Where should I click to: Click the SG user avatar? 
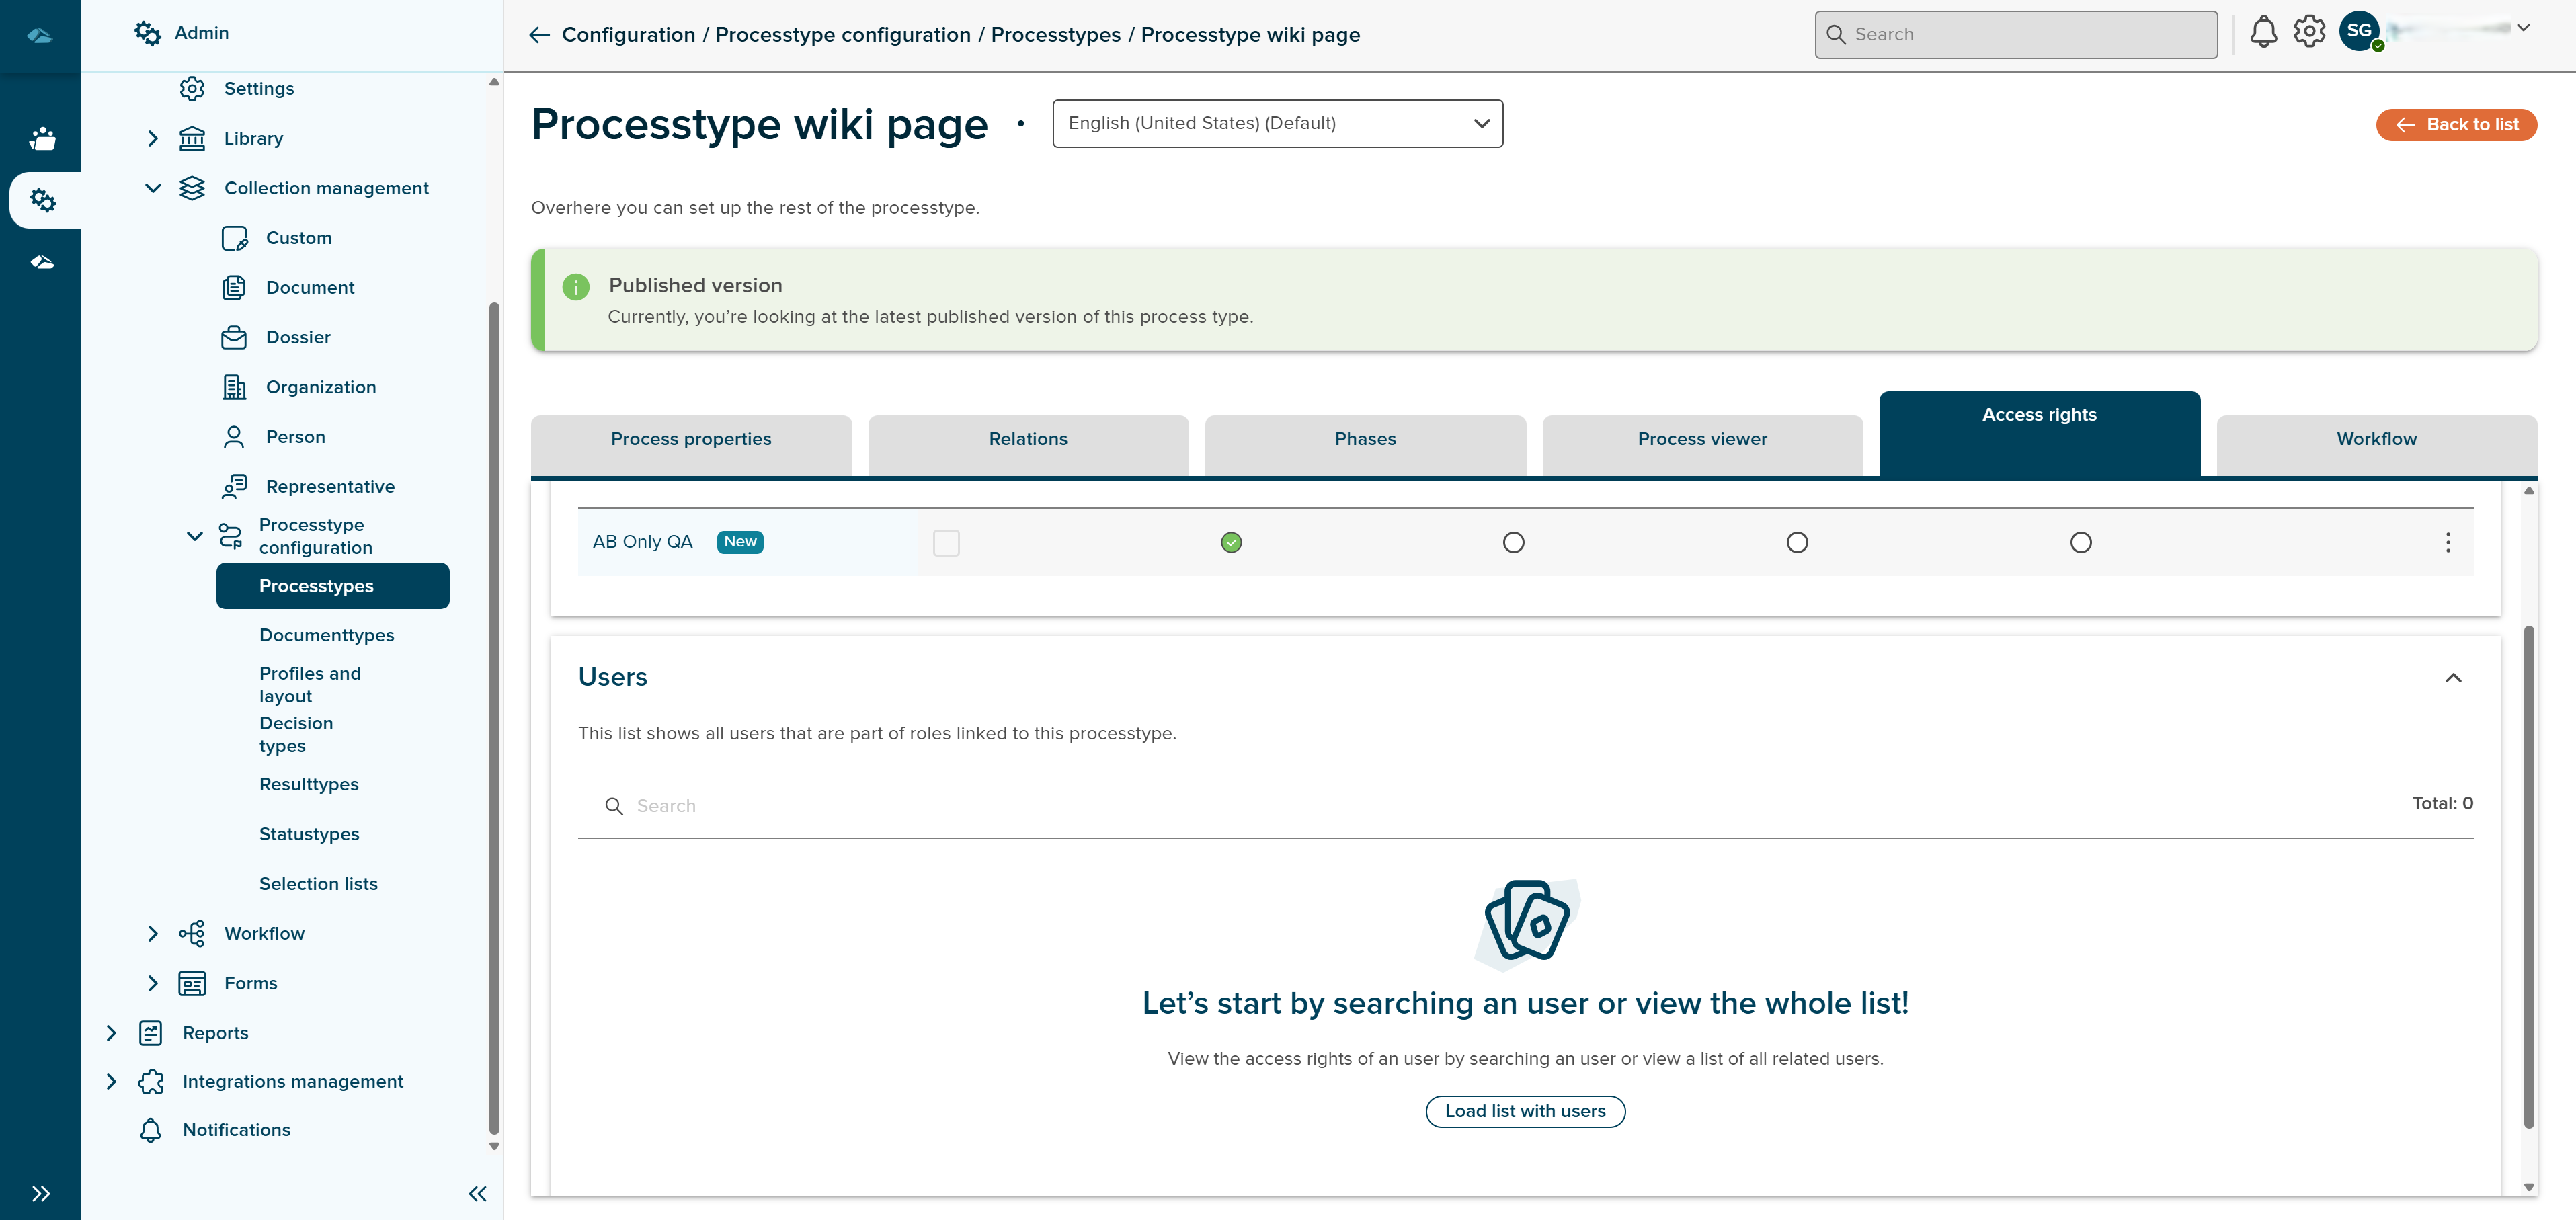pos(2359,31)
